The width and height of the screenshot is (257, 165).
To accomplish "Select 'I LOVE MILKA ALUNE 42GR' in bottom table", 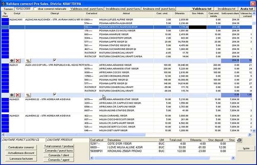I will (x=162, y=147).
